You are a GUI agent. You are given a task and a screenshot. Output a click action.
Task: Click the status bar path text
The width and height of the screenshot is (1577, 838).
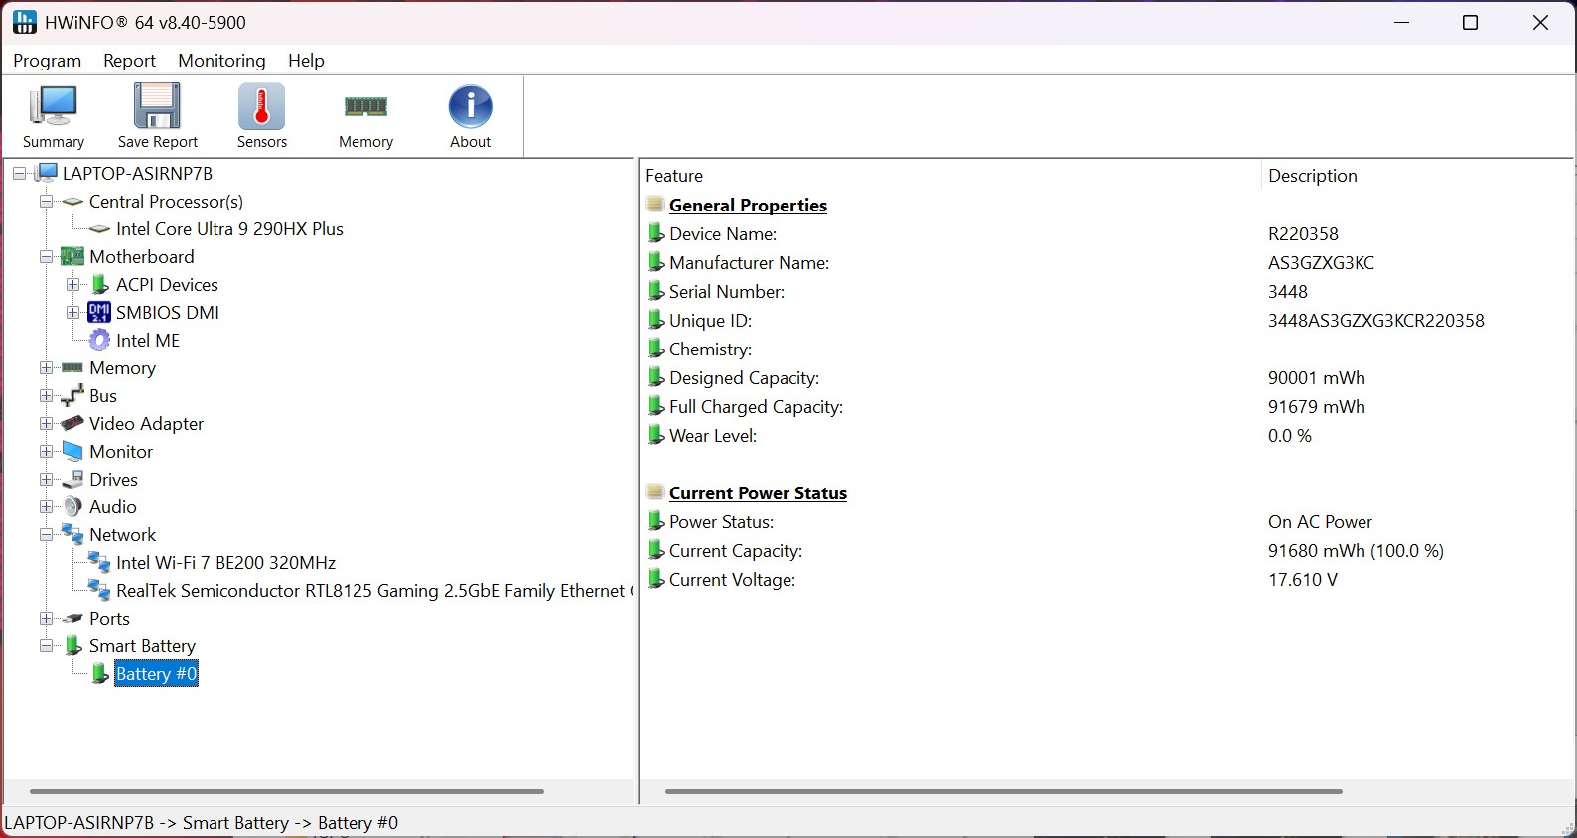[202, 823]
